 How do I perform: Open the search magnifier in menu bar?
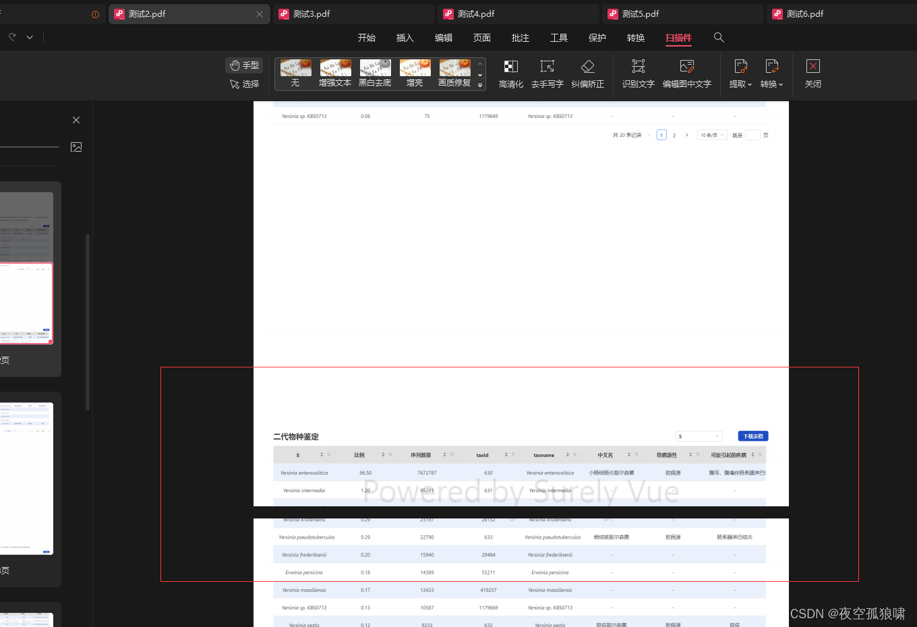tap(719, 38)
